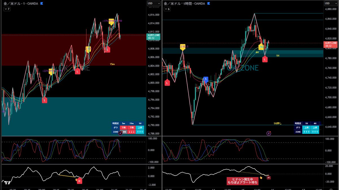Viewport: 339px width, 190px height.
Task: Click 時間足 header cell in the 1時間 table
Action: (298, 123)
